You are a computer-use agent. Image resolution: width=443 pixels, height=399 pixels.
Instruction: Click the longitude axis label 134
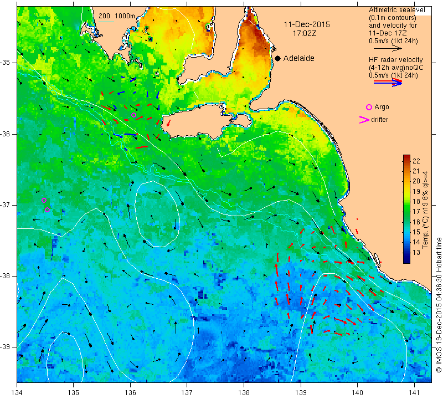point(17,392)
